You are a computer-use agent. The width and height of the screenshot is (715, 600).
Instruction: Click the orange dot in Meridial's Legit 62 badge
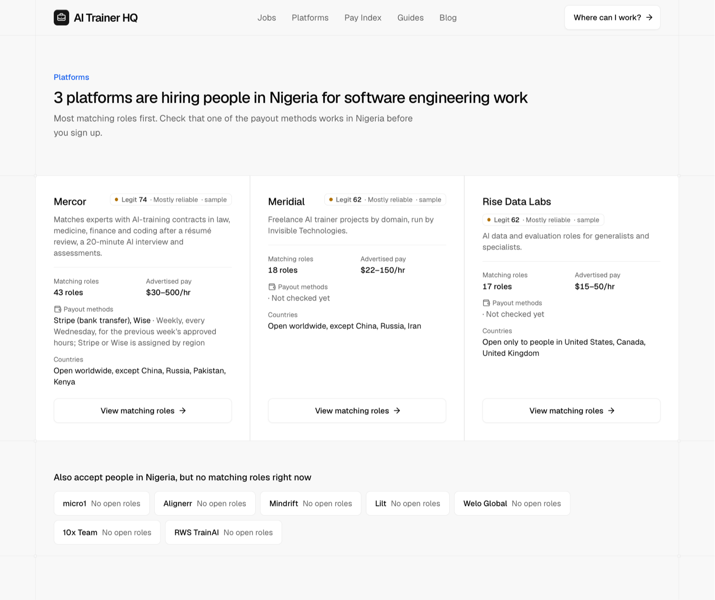point(331,200)
